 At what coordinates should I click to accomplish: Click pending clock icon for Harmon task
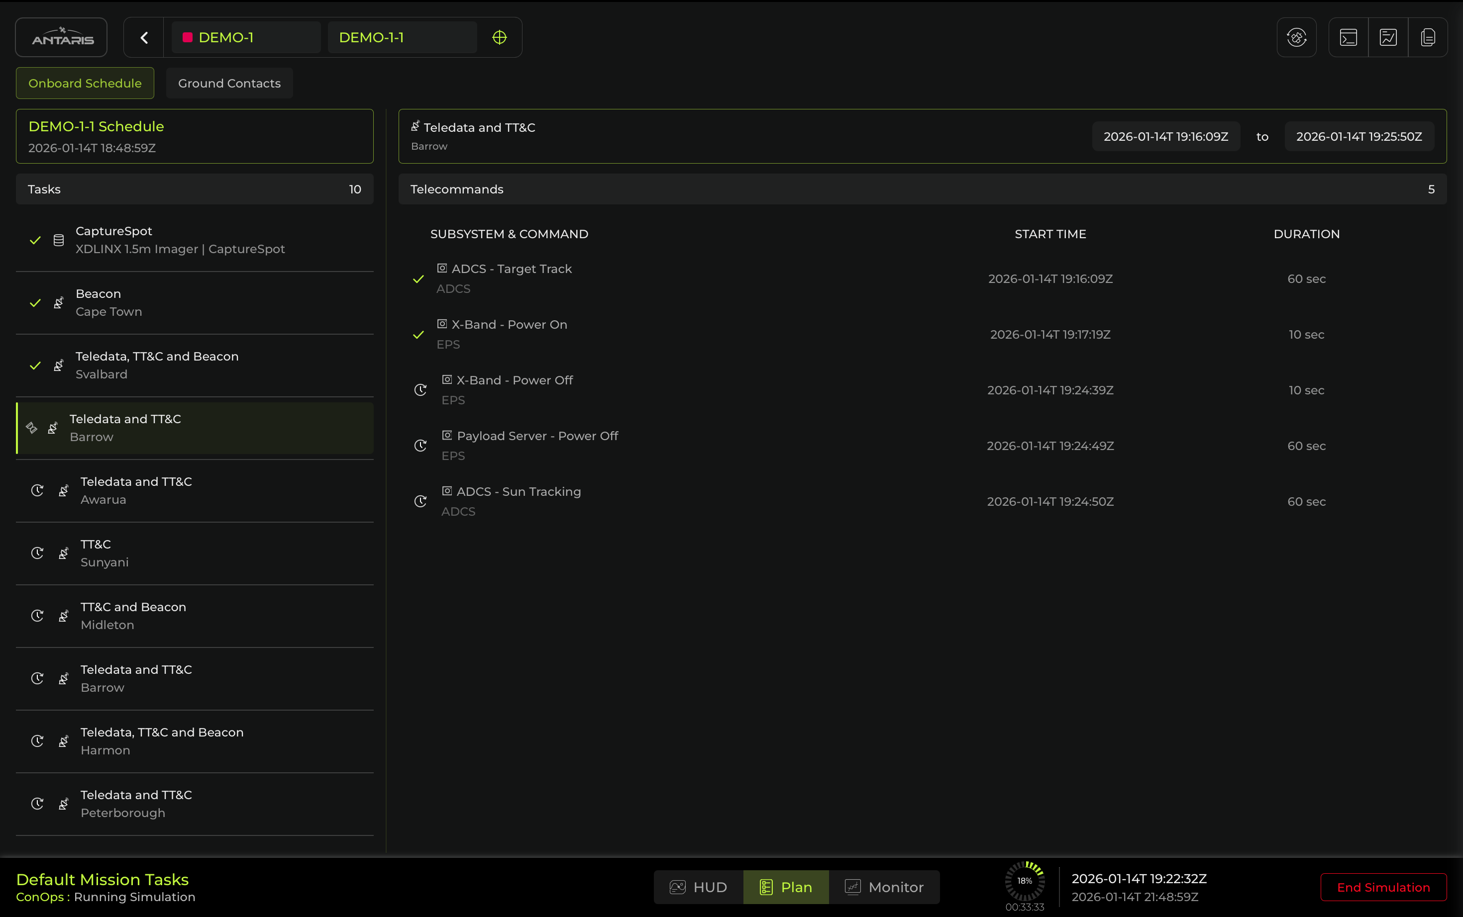pyautogui.click(x=37, y=741)
